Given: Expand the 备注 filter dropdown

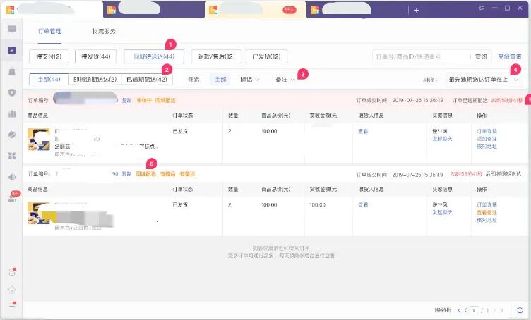Looking at the screenshot, I should tap(285, 80).
